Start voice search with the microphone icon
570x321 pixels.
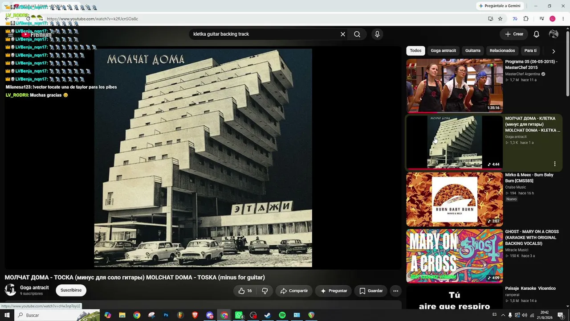point(377,34)
